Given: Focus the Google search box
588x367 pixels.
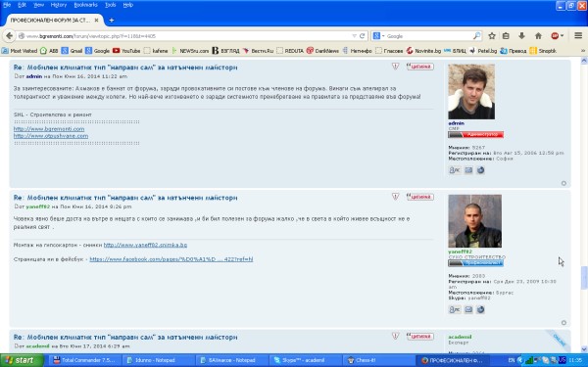Looking at the screenshot, I should click(x=428, y=36).
